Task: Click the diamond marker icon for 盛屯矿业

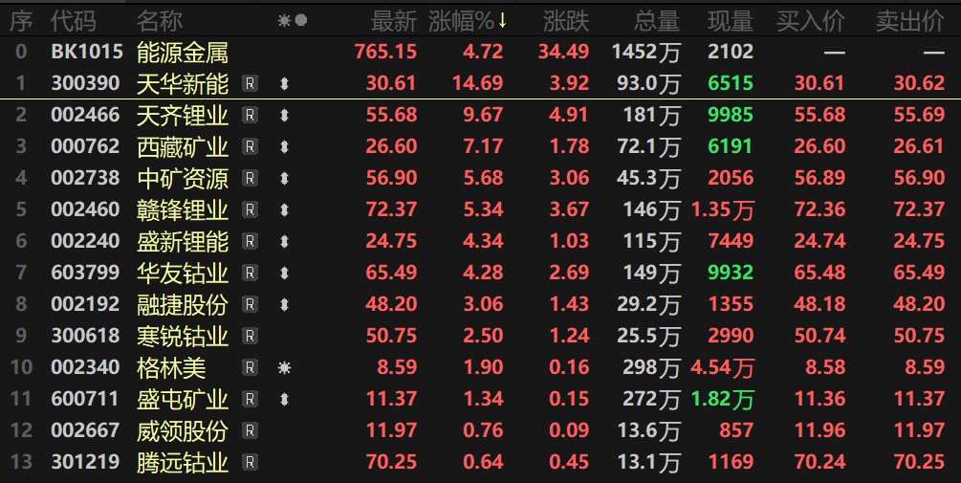Action: pyautogui.click(x=284, y=400)
